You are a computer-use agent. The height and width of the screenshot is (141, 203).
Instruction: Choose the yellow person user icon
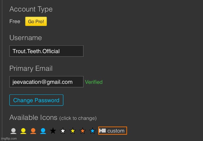(23, 131)
